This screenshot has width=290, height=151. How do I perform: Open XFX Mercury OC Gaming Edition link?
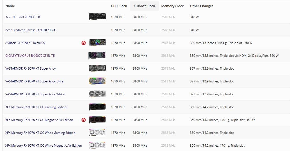pyautogui.click(x=36, y=107)
